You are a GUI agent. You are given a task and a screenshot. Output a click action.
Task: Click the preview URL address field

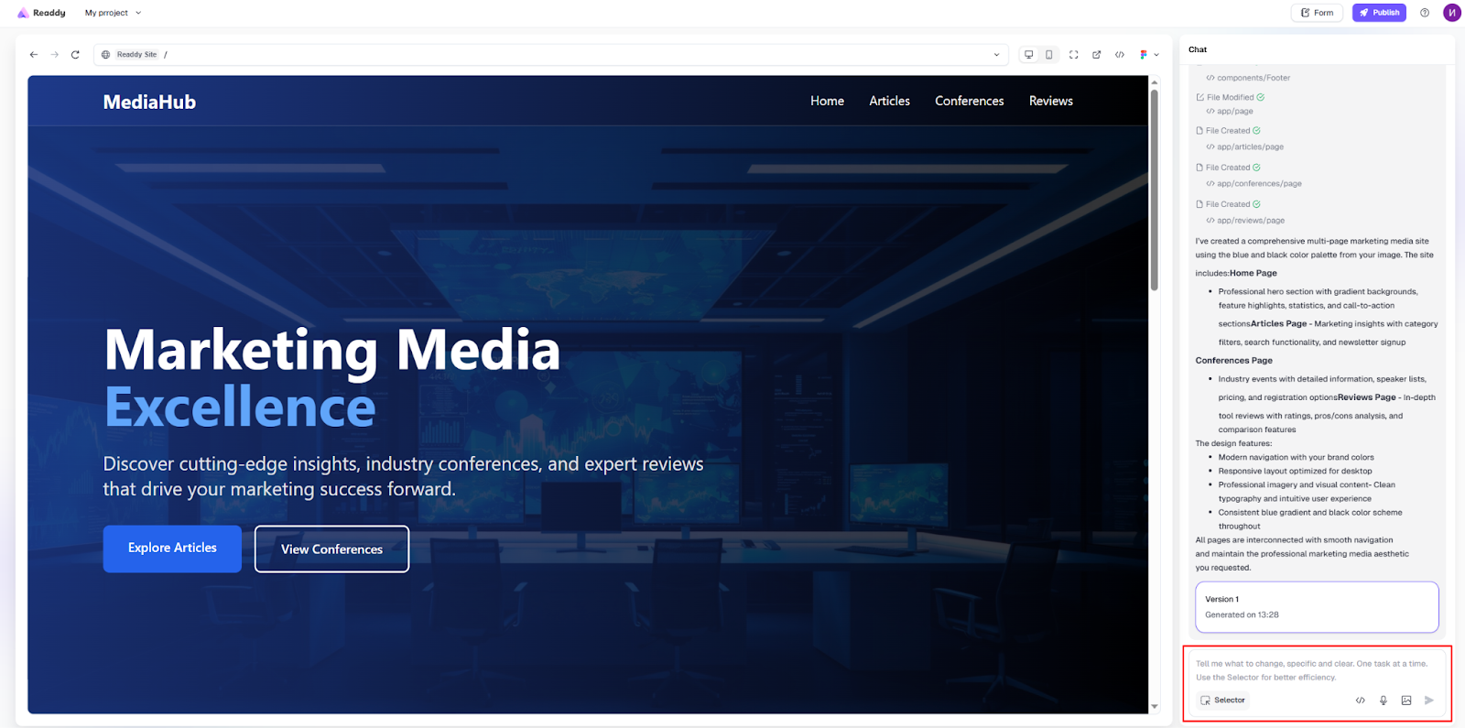coord(551,55)
